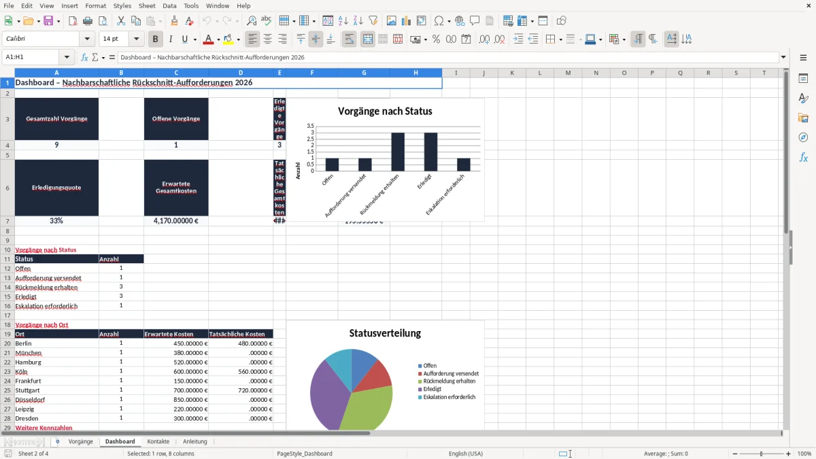Click the Increase Indent icon
This screenshot has width=816, height=459.
(x=517, y=39)
